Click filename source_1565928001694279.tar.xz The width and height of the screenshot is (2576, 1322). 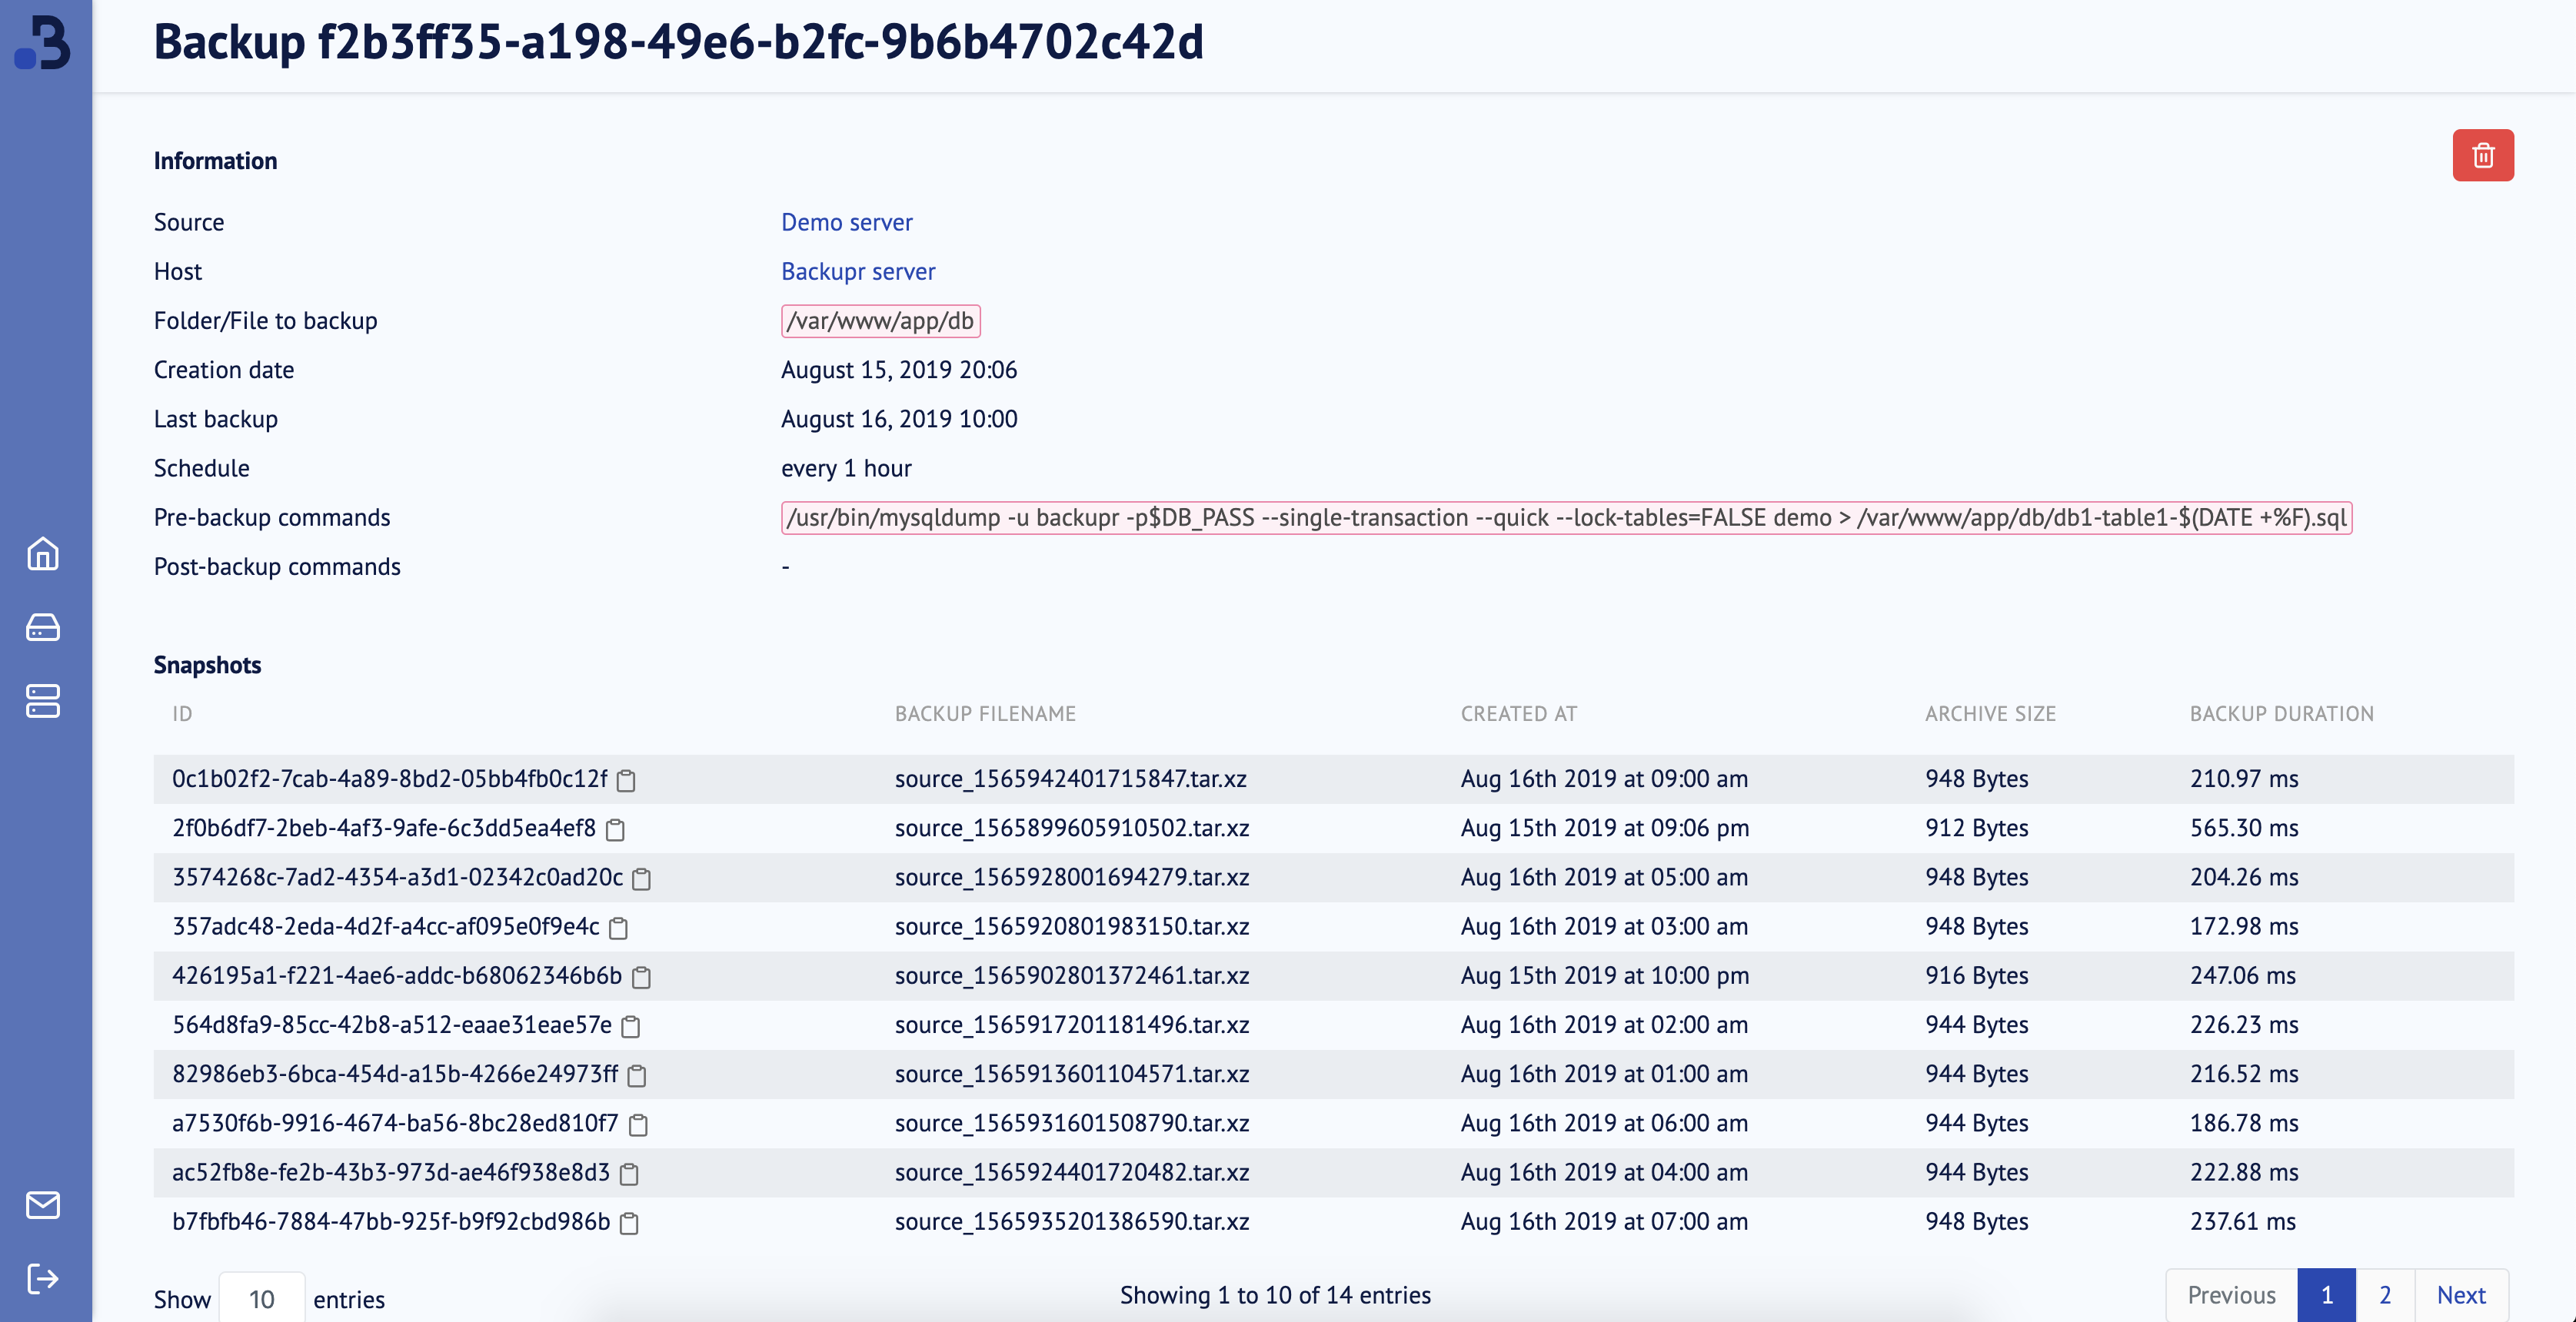1072,876
